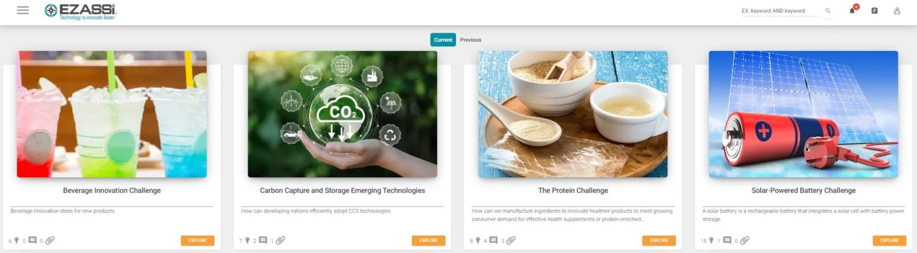Screen dimensions: 917x253
Task: Open The Protein Challenge thumbnail image
Action: coord(573,114)
